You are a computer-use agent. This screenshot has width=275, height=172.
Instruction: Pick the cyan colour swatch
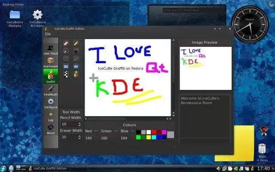pyautogui.click(x=154, y=137)
